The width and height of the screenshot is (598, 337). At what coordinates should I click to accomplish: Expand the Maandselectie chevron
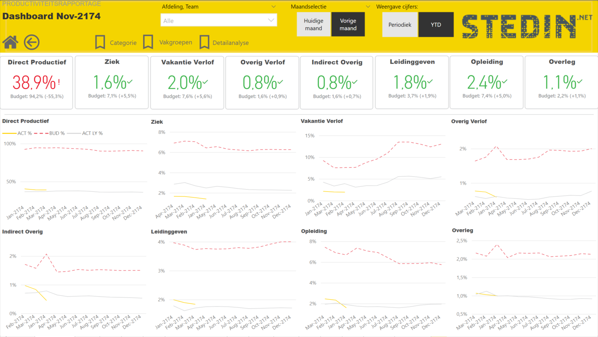tap(368, 6)
